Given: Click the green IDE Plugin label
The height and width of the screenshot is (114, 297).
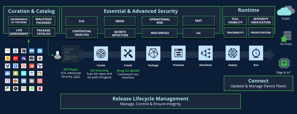Looking at the screenshot, I should (71, 69).
